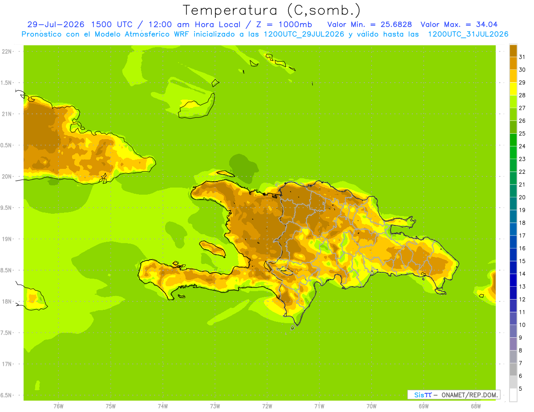
Task: Click the "21N" latitude axis label
Action: [x=7, y=114]
